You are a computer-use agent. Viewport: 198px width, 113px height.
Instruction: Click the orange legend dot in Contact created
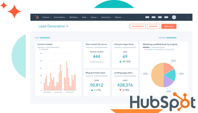[40, 49]
